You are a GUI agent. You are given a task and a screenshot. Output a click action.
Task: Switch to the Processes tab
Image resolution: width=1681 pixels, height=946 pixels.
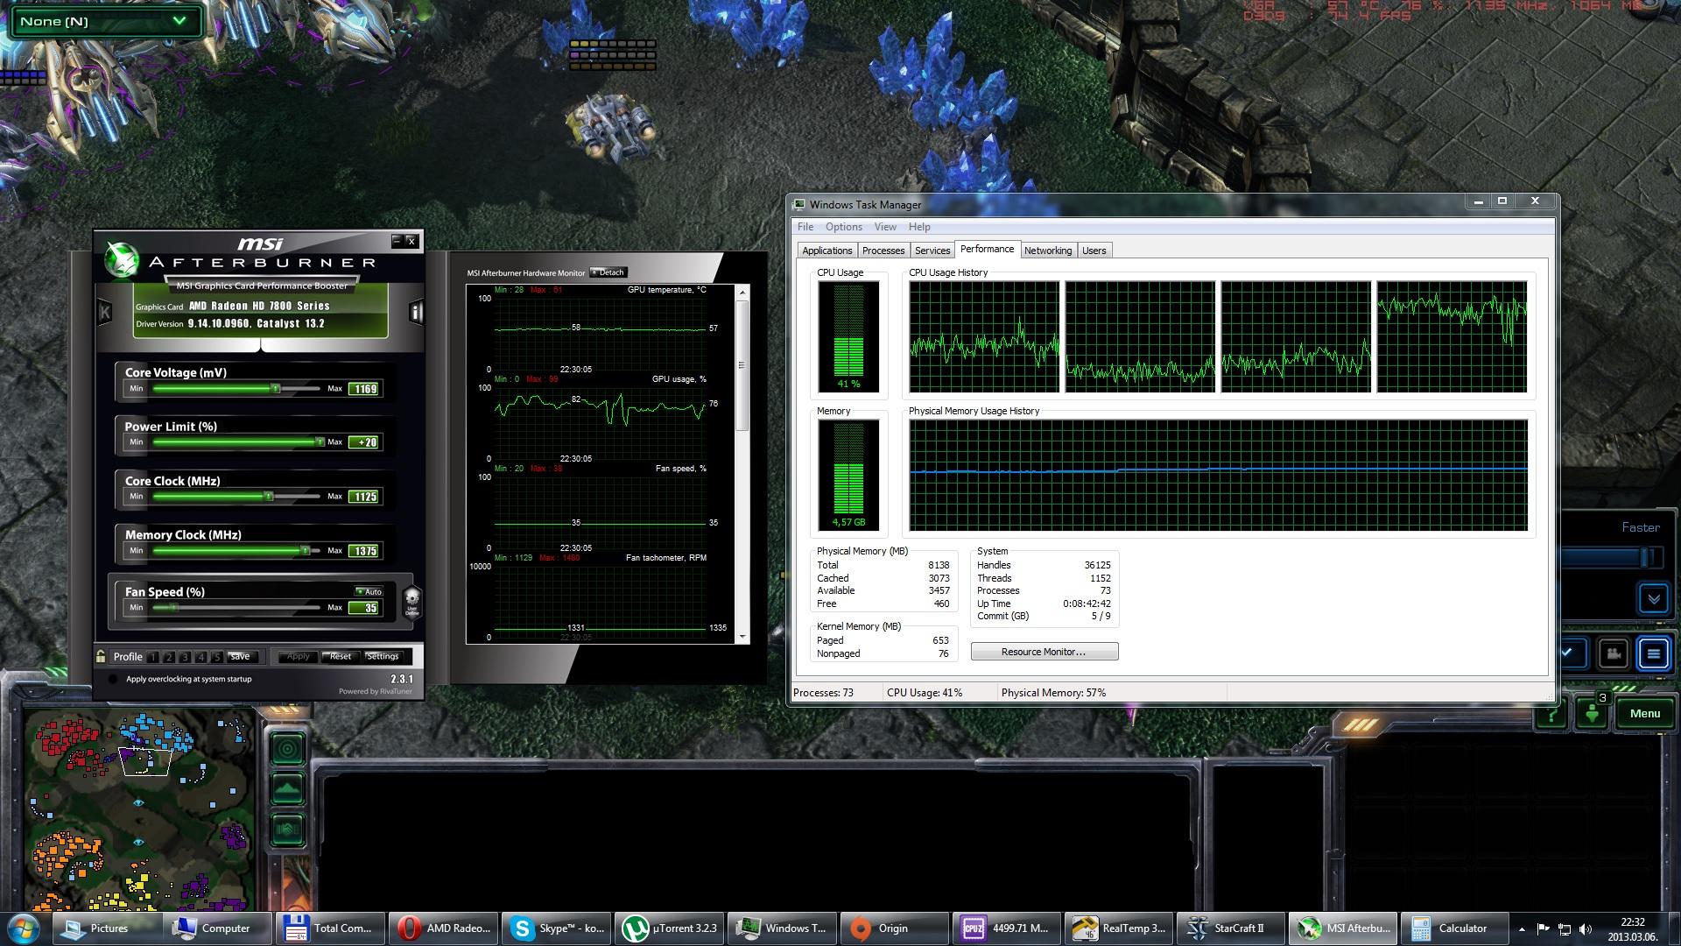883,251
